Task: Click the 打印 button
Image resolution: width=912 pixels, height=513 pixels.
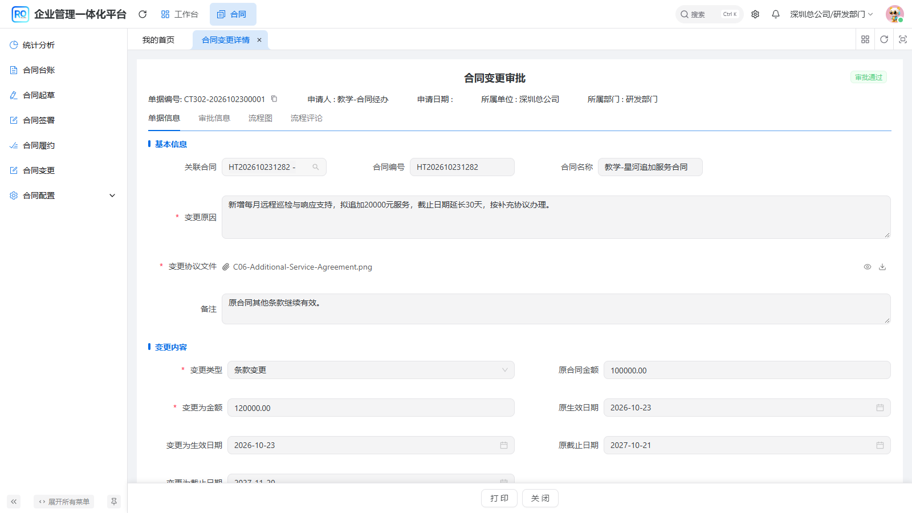Action: click(x=499, y=498)
